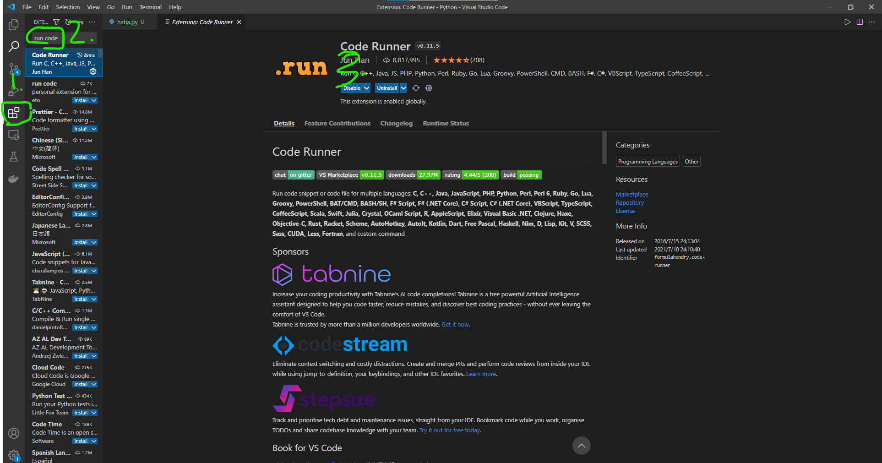The height and width of the screenshot is (463, 882).
Task: Click the sync icon beside Uninstall
Action: 416,88
